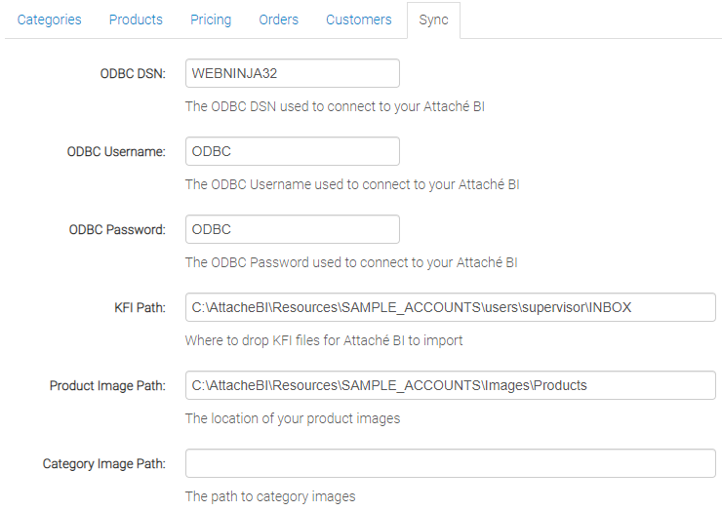Open the Categories tab
The height and width of the screenshot is (511, 722).
(50, 20)
